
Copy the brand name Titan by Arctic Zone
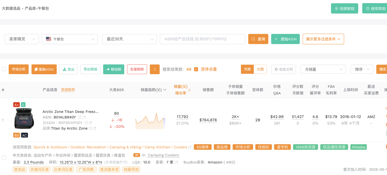click(90, 128)
